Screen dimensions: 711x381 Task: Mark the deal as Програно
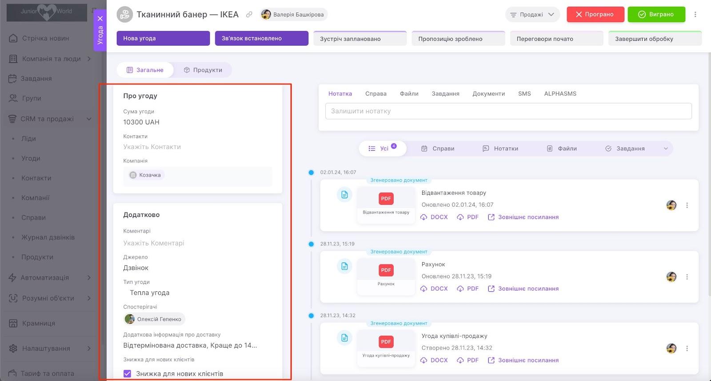click(595, 15)
